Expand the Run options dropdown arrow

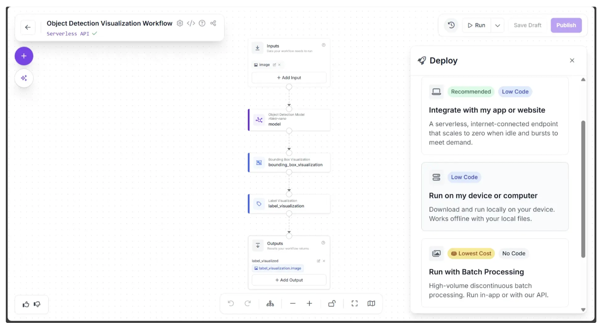(x=497, y=25)
